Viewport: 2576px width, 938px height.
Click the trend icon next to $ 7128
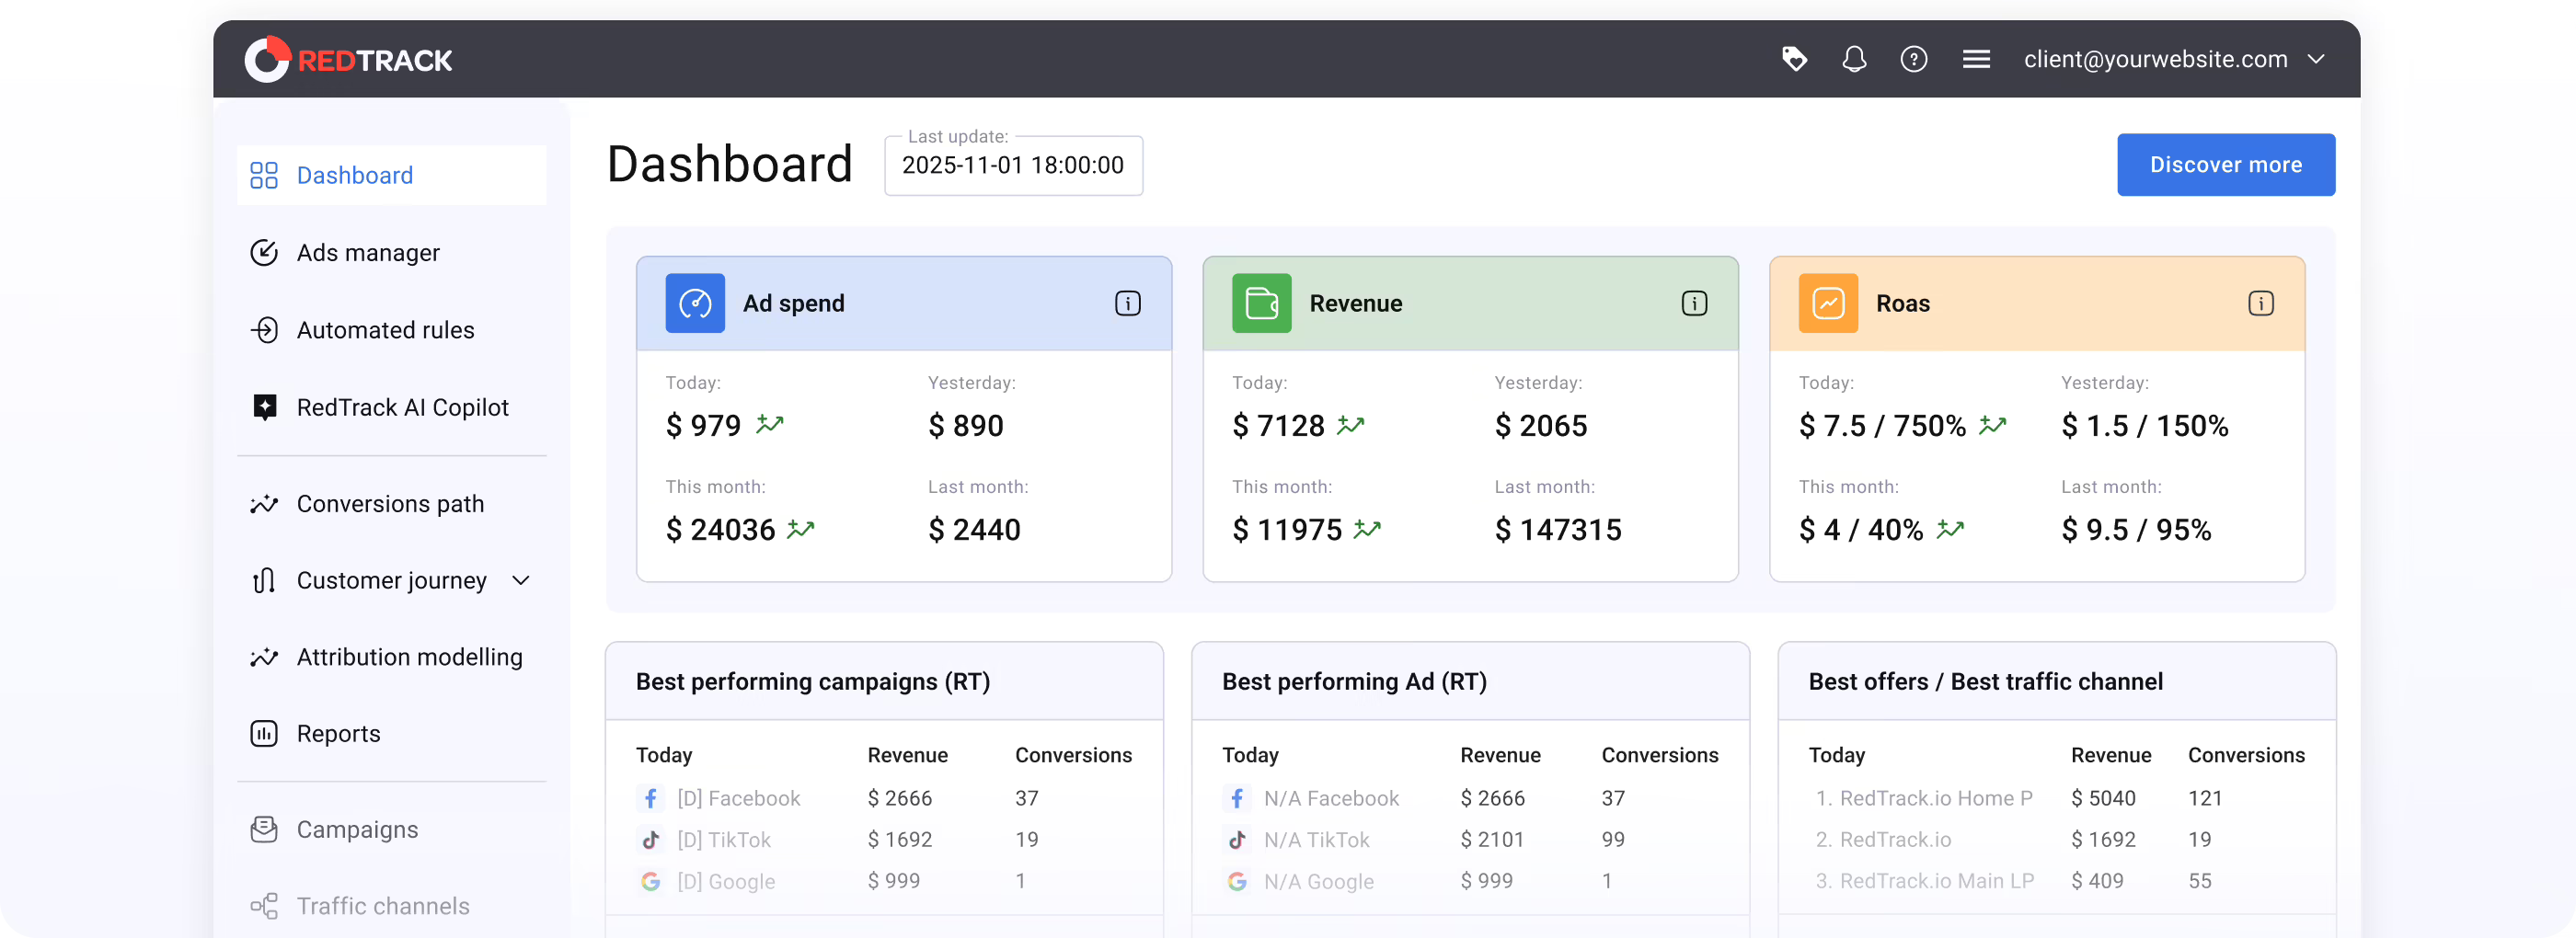click(1351, 425)
